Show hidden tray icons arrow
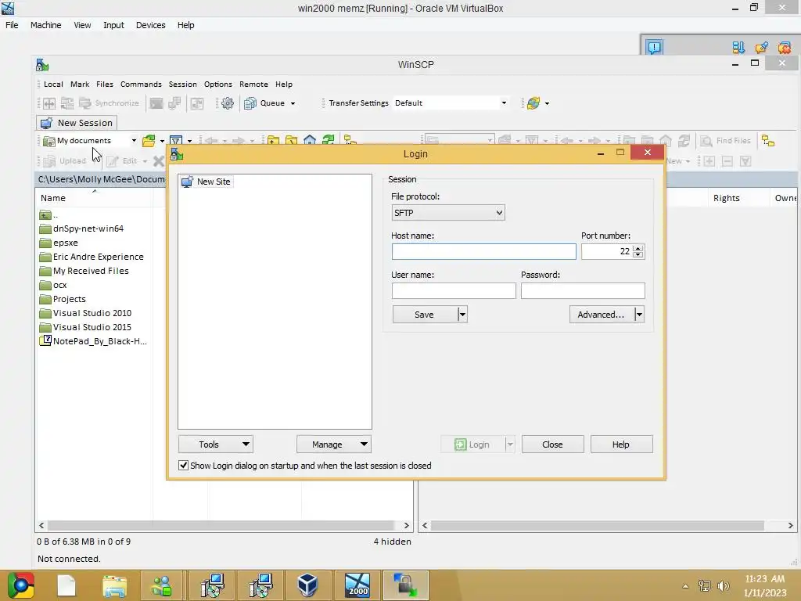This screenshot has width=801, height=601. click(x=685, y=586)
